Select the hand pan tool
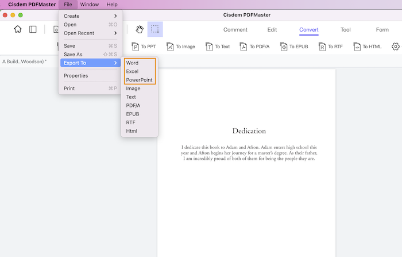This screenshot has height=257, width=402. tap(140, 29)
